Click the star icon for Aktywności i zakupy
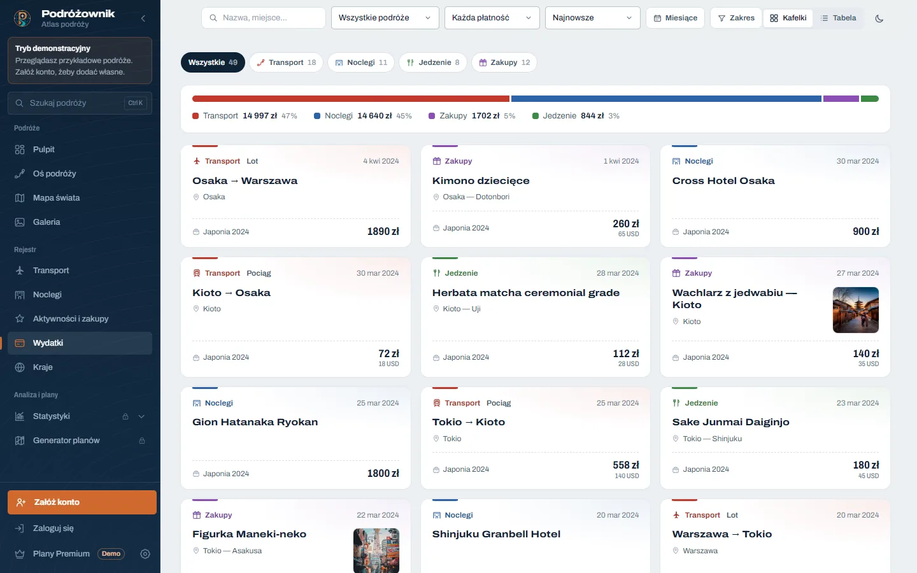The width and height of the screenshot is (917, 573). (20, 319)
